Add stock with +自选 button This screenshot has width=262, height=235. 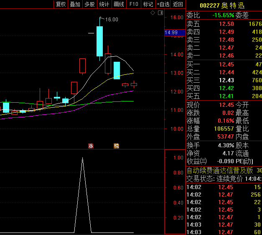[163, 4]
